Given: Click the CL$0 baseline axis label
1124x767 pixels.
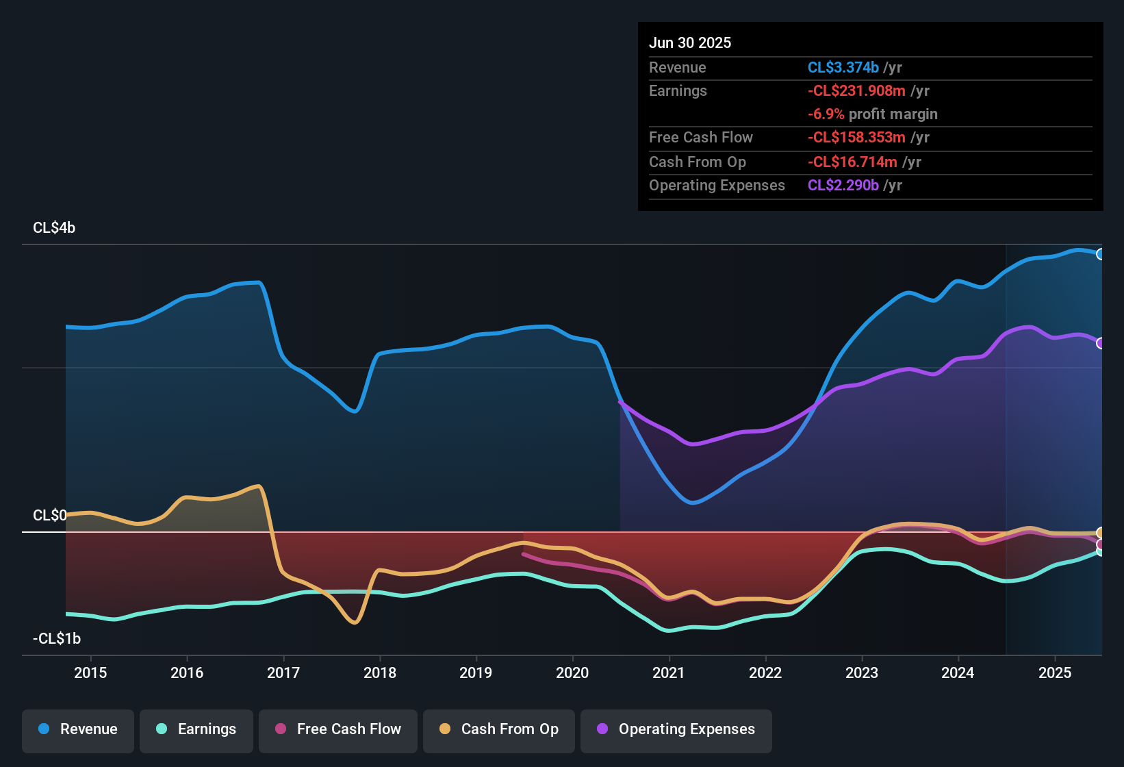Looking at the screenshot, I should click(49, 516).
